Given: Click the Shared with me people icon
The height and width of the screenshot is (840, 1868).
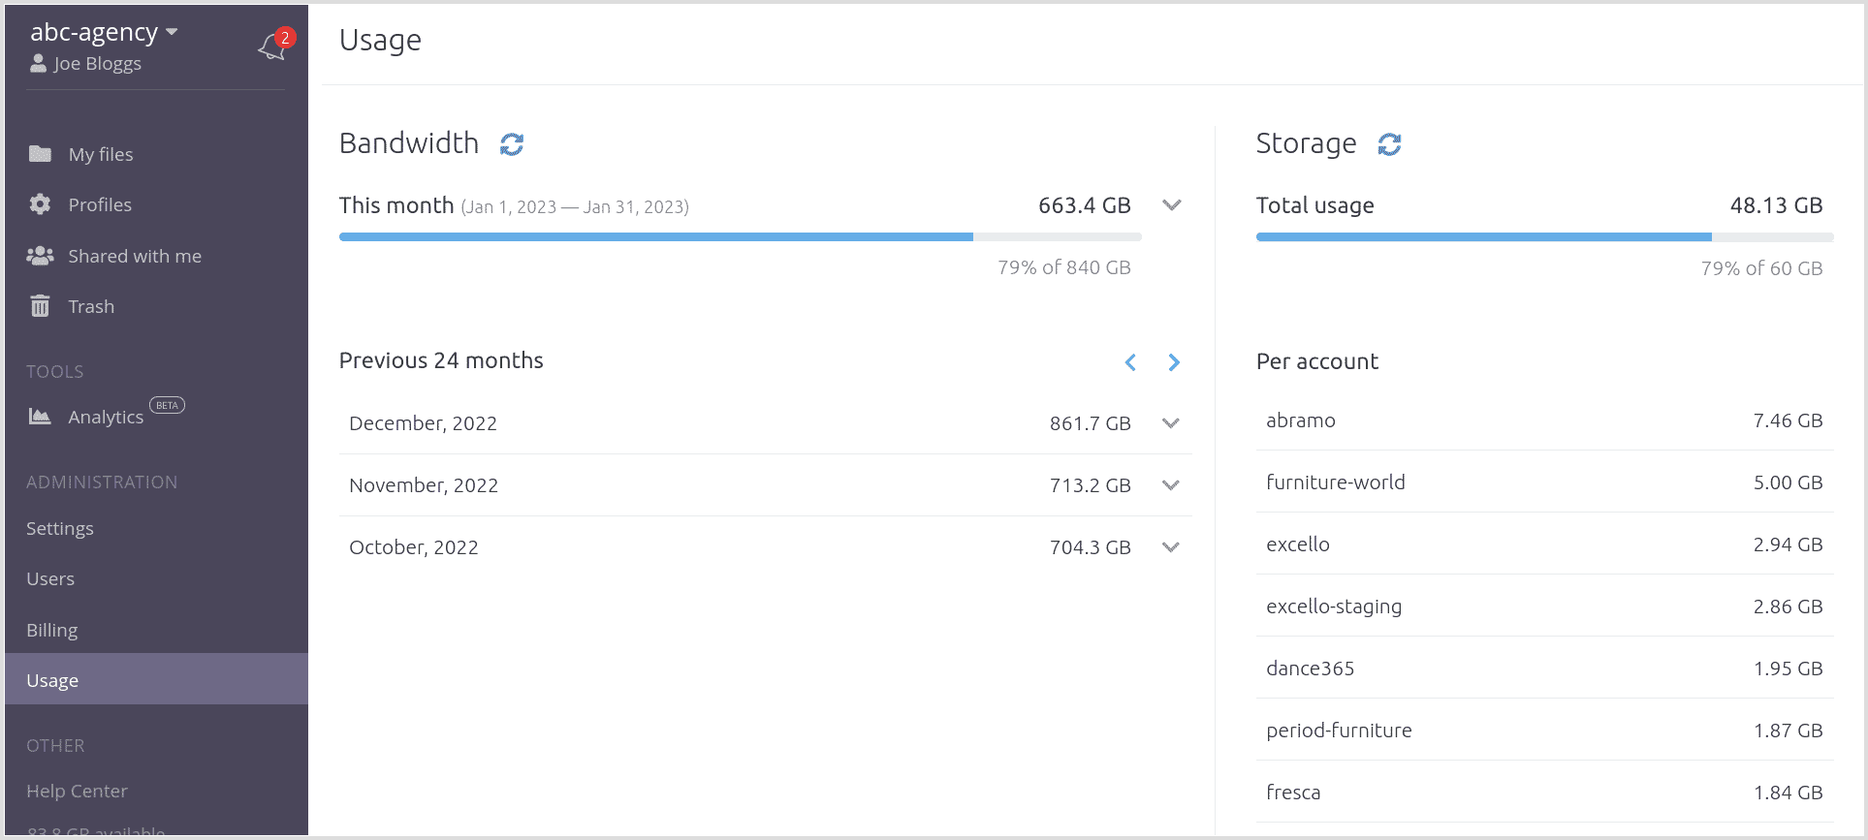Looking at the screenshot, I should coord(40,256).
